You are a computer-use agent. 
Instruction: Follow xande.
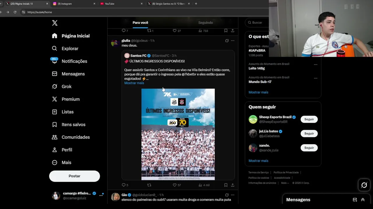[x=309, y=148]
